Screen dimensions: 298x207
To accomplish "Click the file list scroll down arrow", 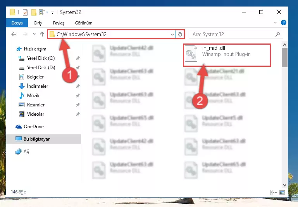I will [284, 185].
